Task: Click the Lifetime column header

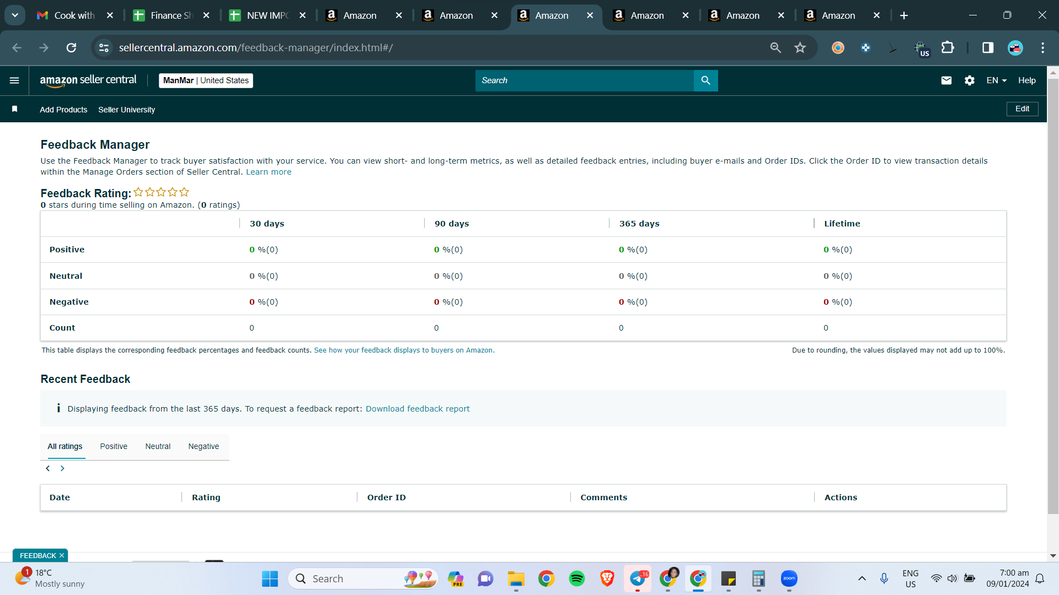Action: pos(842,224)
